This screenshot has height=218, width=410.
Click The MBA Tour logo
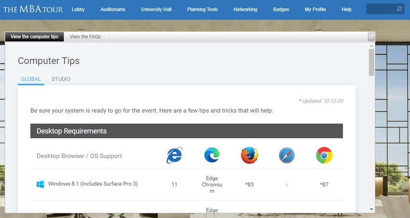(33, 10)
